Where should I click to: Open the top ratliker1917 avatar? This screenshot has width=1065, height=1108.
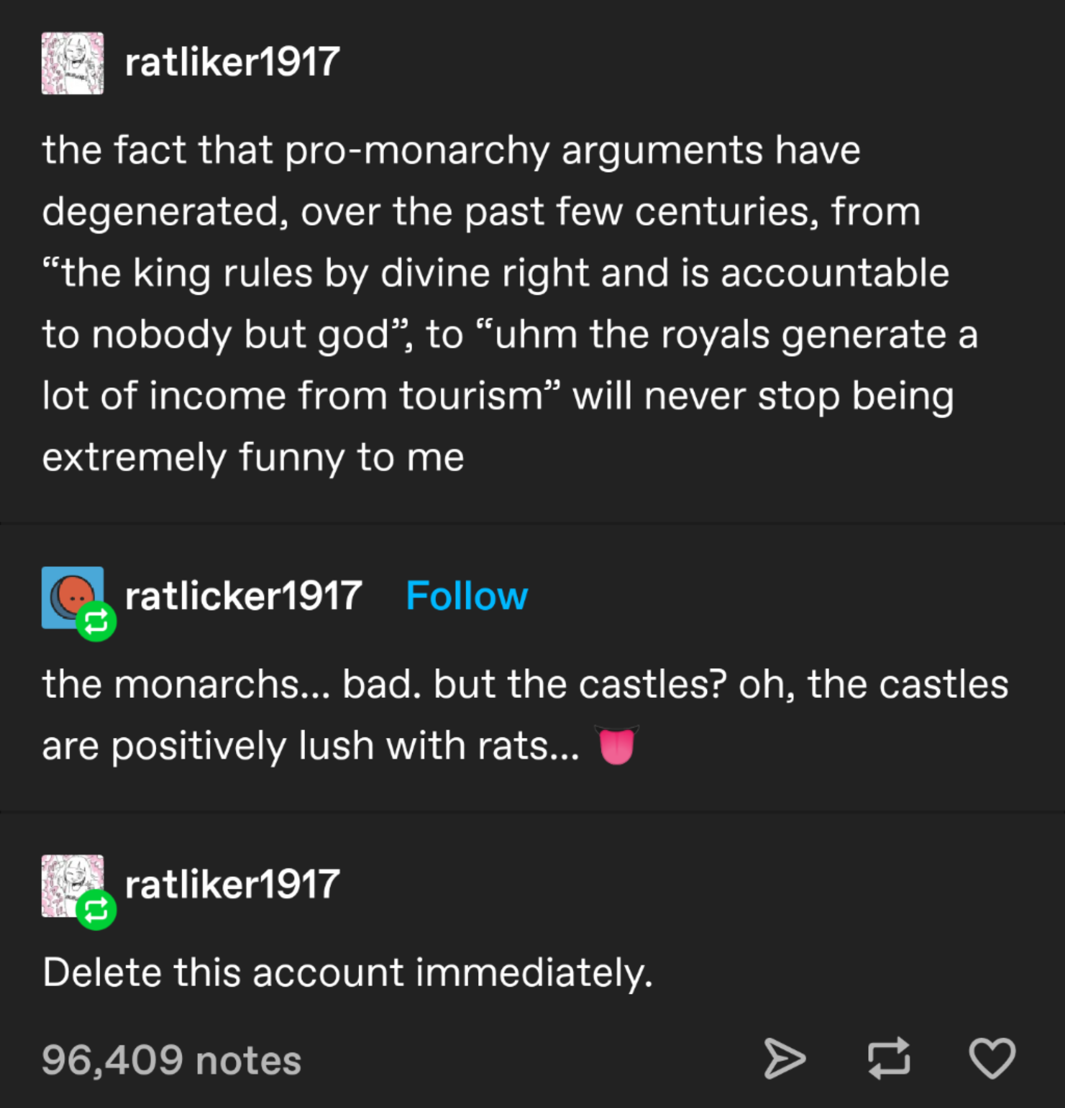(x=72, y=63)
